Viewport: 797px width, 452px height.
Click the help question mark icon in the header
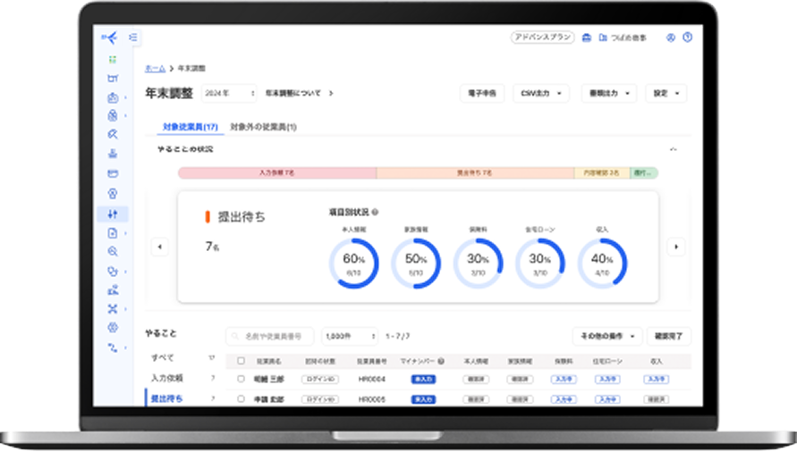[x=687, y=38]
